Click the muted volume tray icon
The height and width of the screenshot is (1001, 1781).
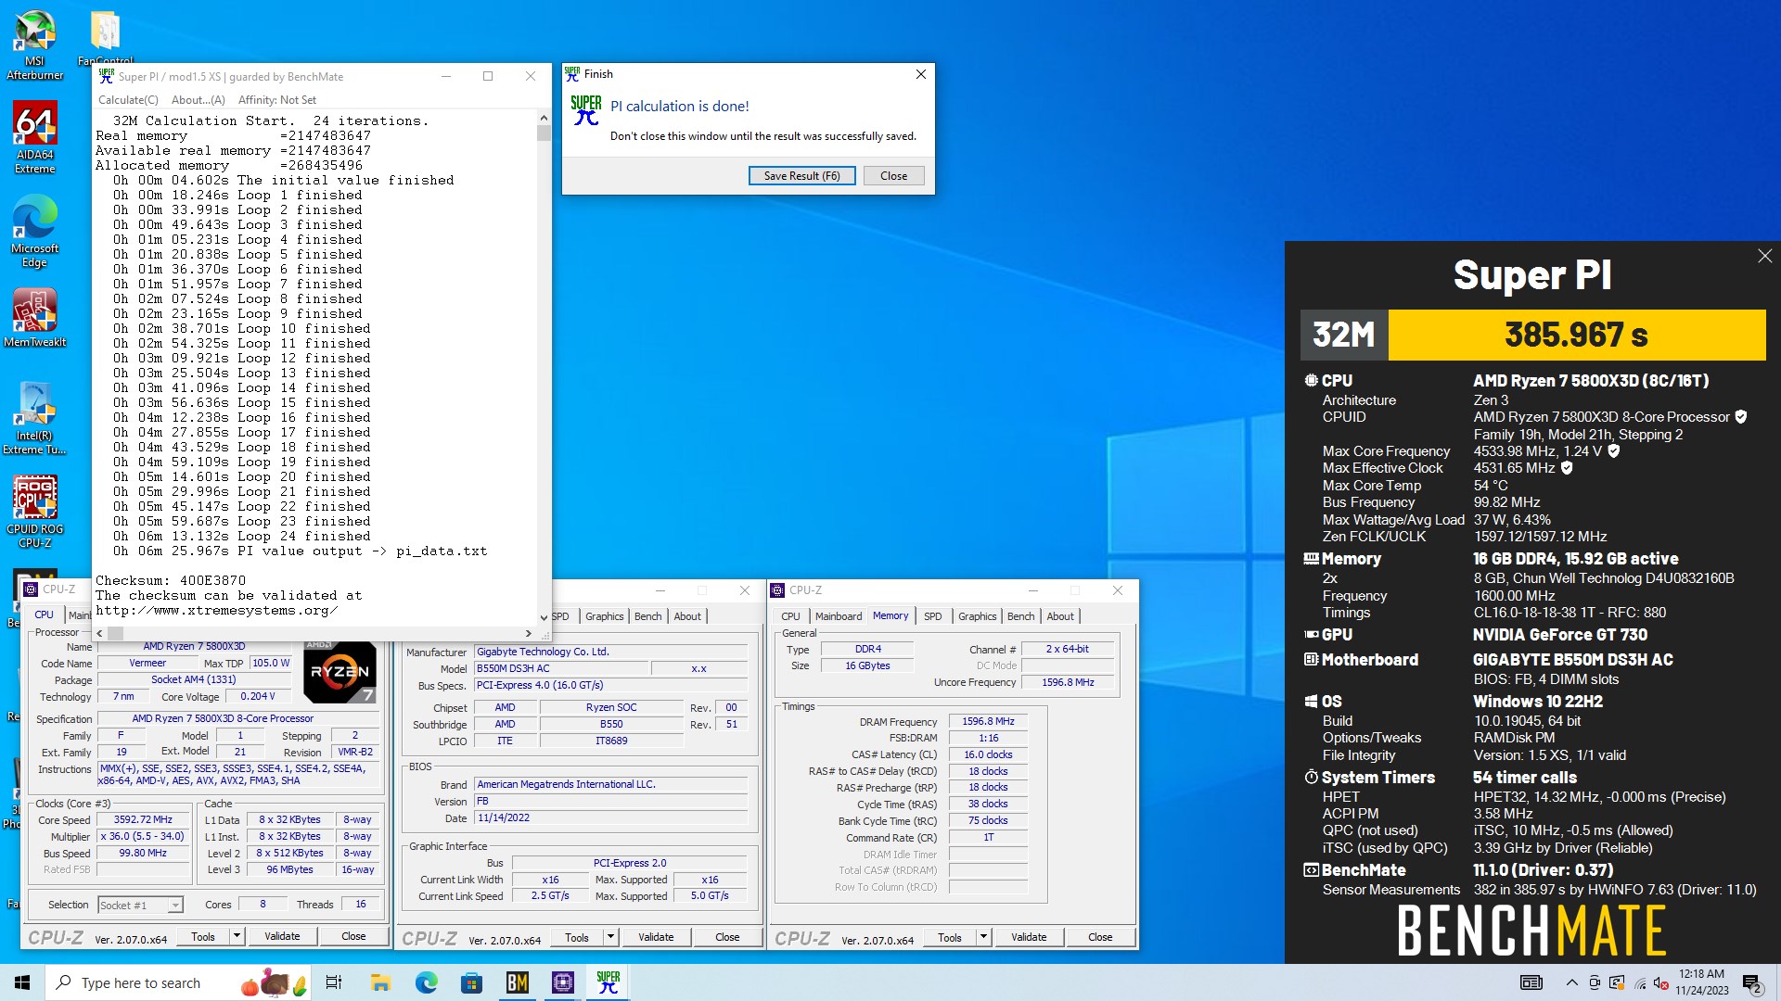pyautogui.click(x=1661, y=983)
